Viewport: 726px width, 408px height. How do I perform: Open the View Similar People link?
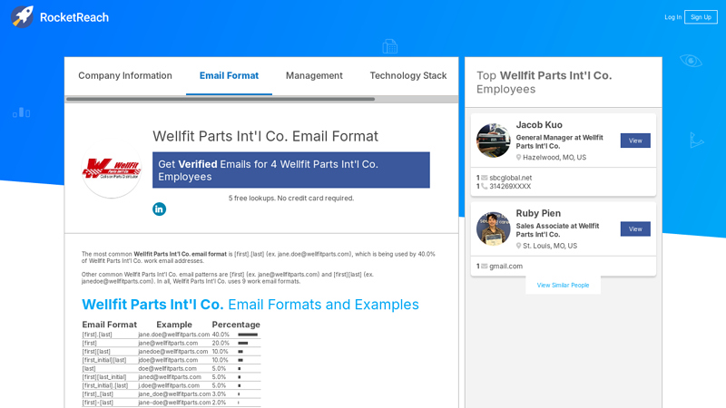(563, 285)
